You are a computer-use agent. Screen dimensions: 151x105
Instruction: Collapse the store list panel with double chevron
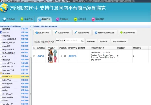pos(30,26)
